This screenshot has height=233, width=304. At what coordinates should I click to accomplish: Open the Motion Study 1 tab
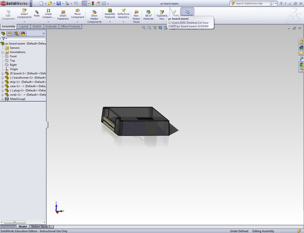(41, 227)
